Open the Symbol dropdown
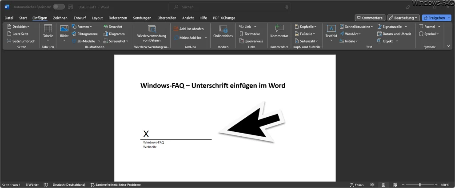The height and width of the screenshot is (188, 455). [x=429, y=34]
